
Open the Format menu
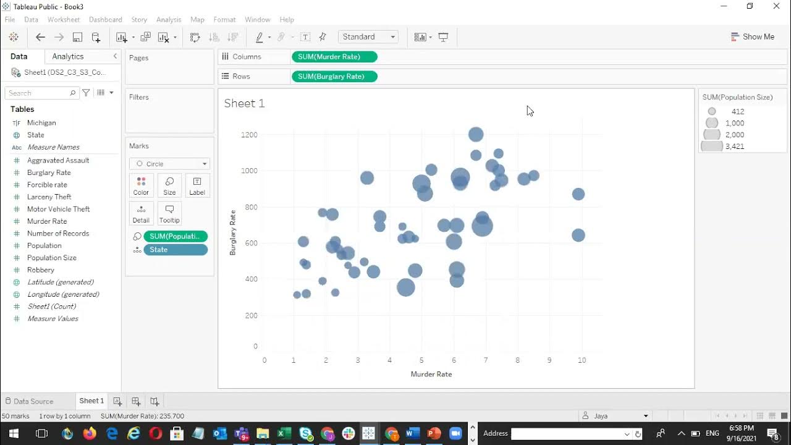[x=225, y=20]
